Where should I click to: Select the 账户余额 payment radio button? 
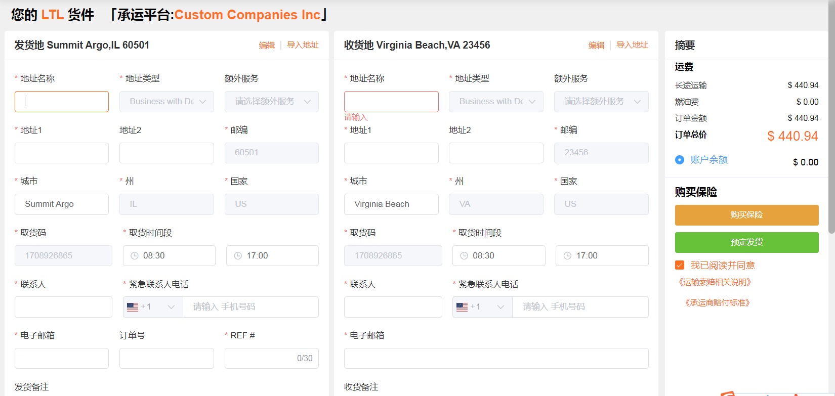coord(680,160)
